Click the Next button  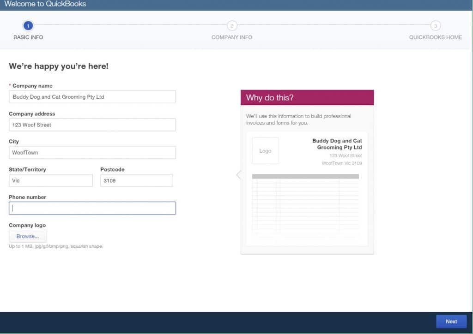[x=451, y=322]
